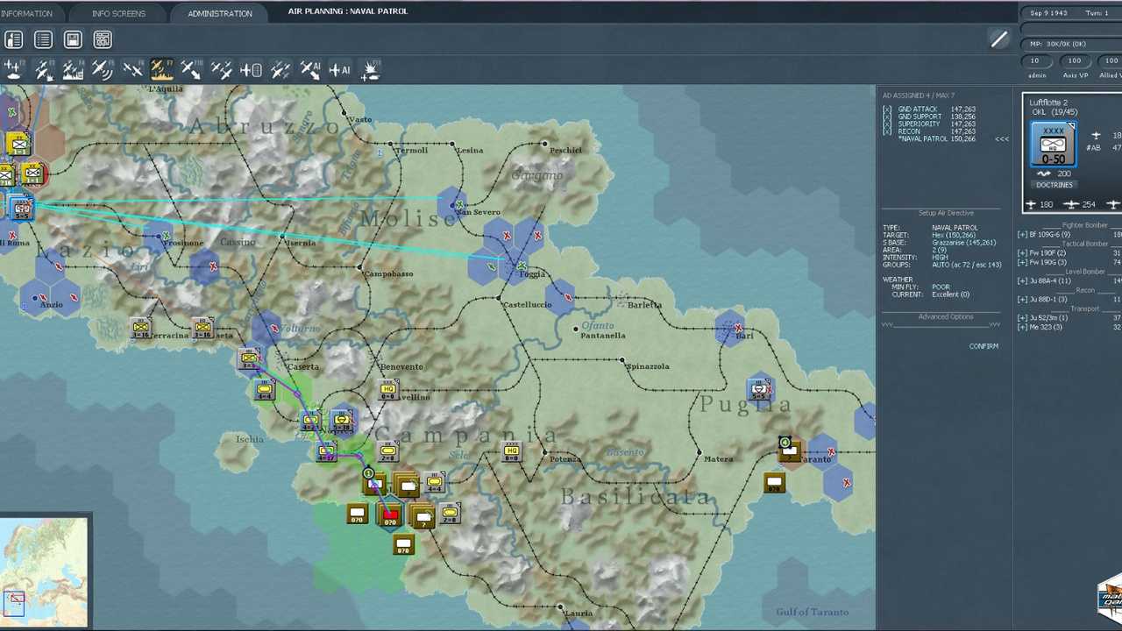
Task: Switch to the Info Screens tab
Action: coord(118,13)
